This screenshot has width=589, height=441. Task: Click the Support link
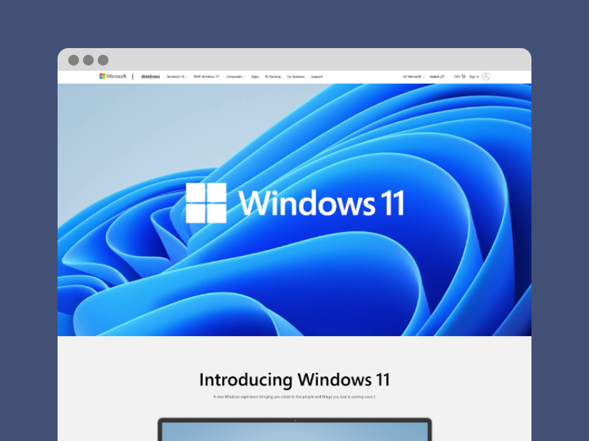click(x=316, y=76)
